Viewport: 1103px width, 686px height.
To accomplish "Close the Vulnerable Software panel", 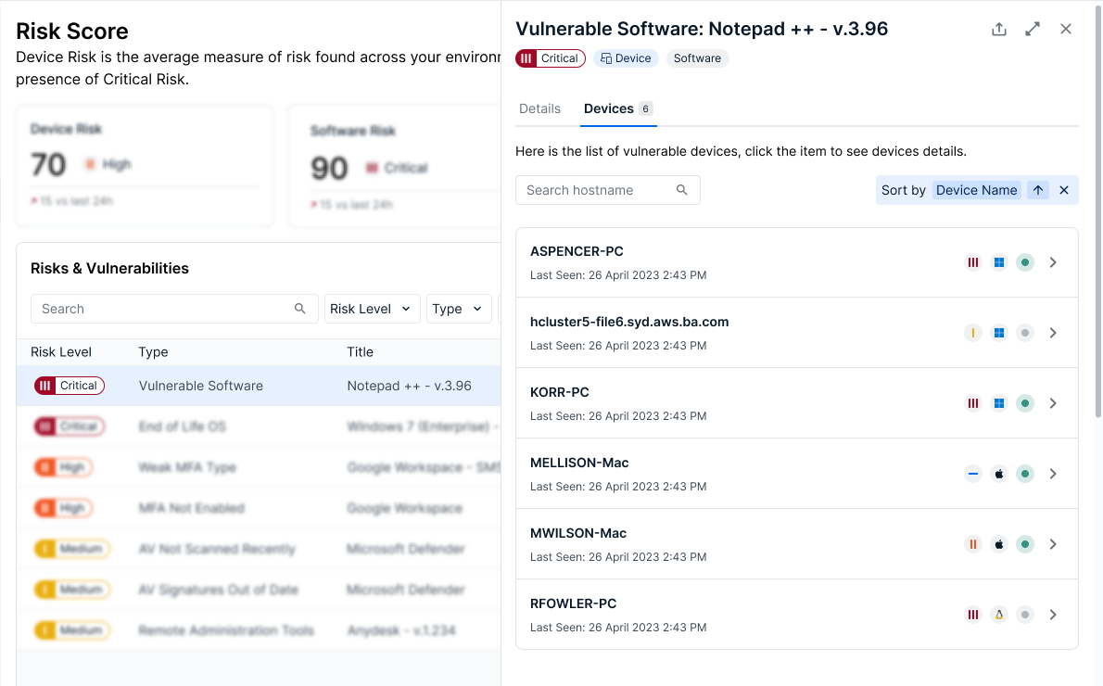I will pos(1066,29).
